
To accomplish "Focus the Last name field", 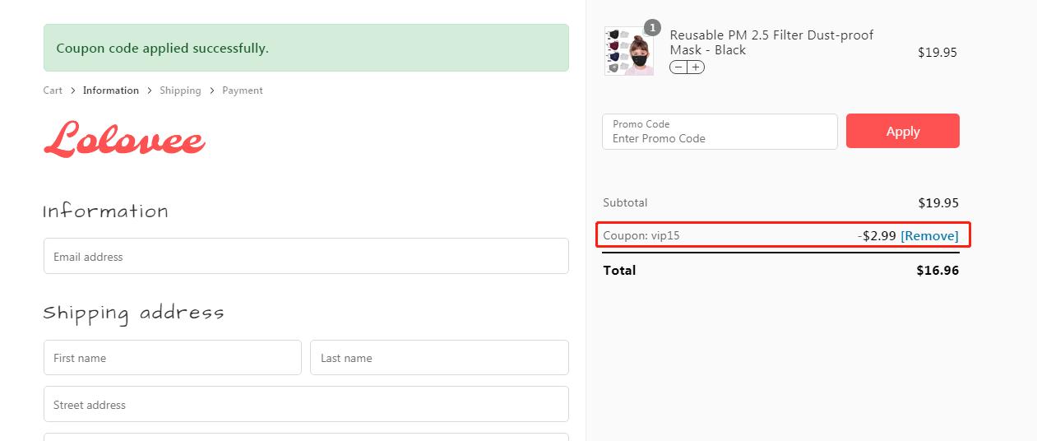I will (439, 358).
